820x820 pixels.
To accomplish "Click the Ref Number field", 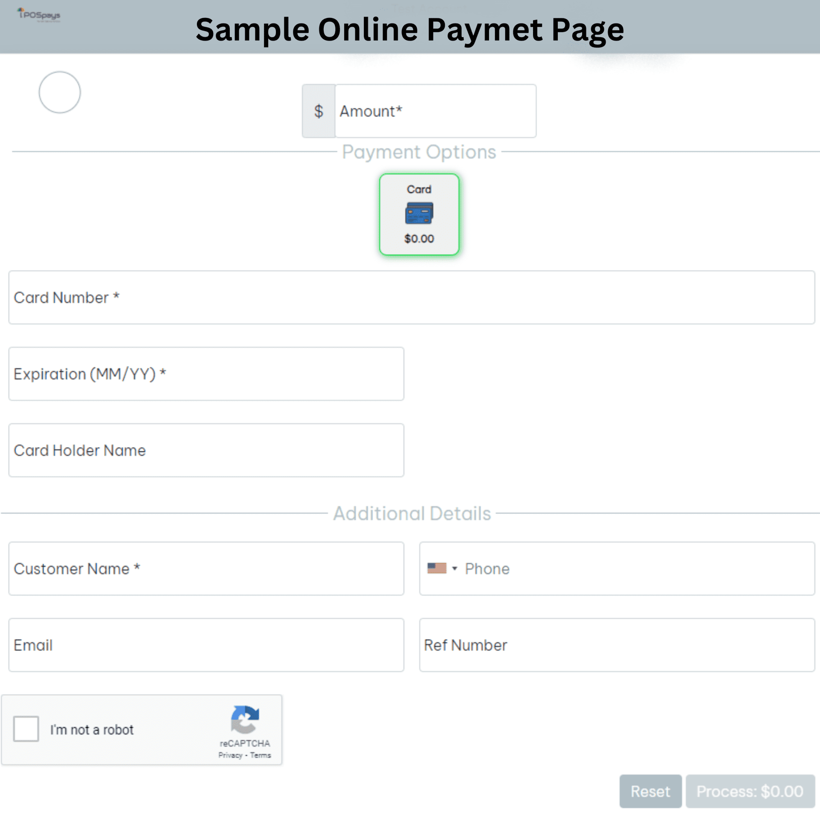I will click(617, 645).
